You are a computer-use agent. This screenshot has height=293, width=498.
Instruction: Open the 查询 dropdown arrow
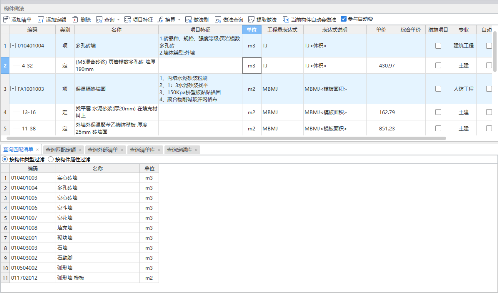point(118,20)
